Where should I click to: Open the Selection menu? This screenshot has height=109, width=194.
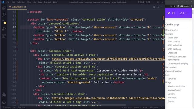(x=21, y=2)
